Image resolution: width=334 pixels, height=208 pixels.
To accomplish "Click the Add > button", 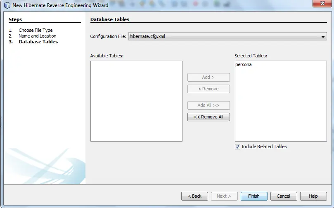I will 208,77.
